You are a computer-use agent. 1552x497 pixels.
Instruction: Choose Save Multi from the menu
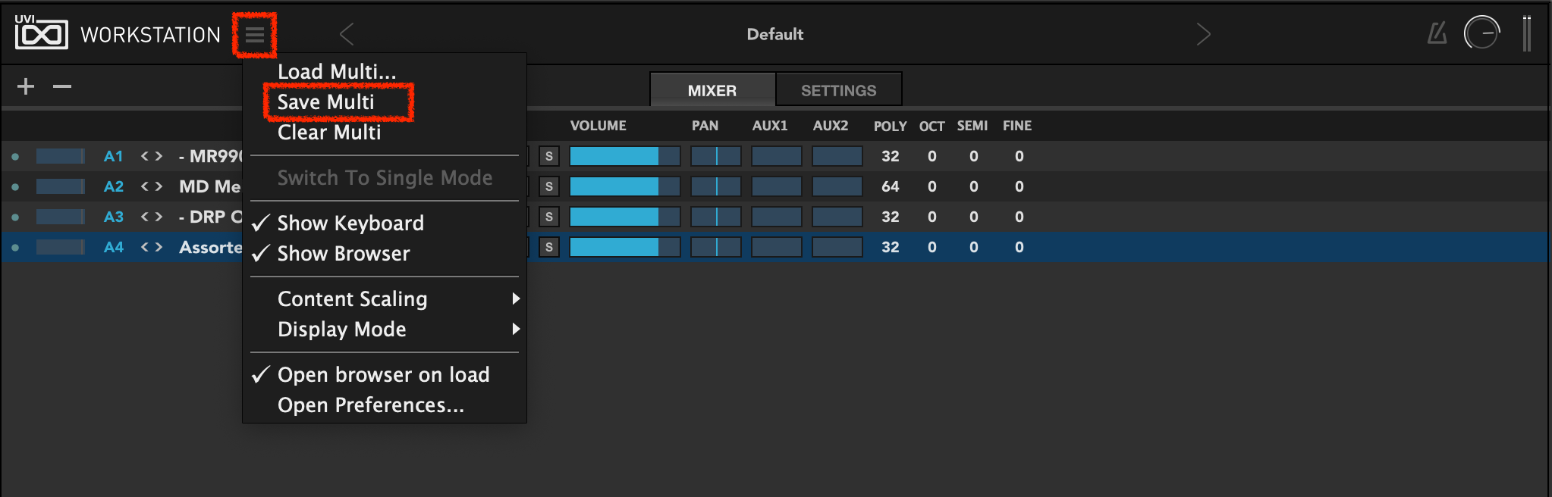click(x=385, y=102)
